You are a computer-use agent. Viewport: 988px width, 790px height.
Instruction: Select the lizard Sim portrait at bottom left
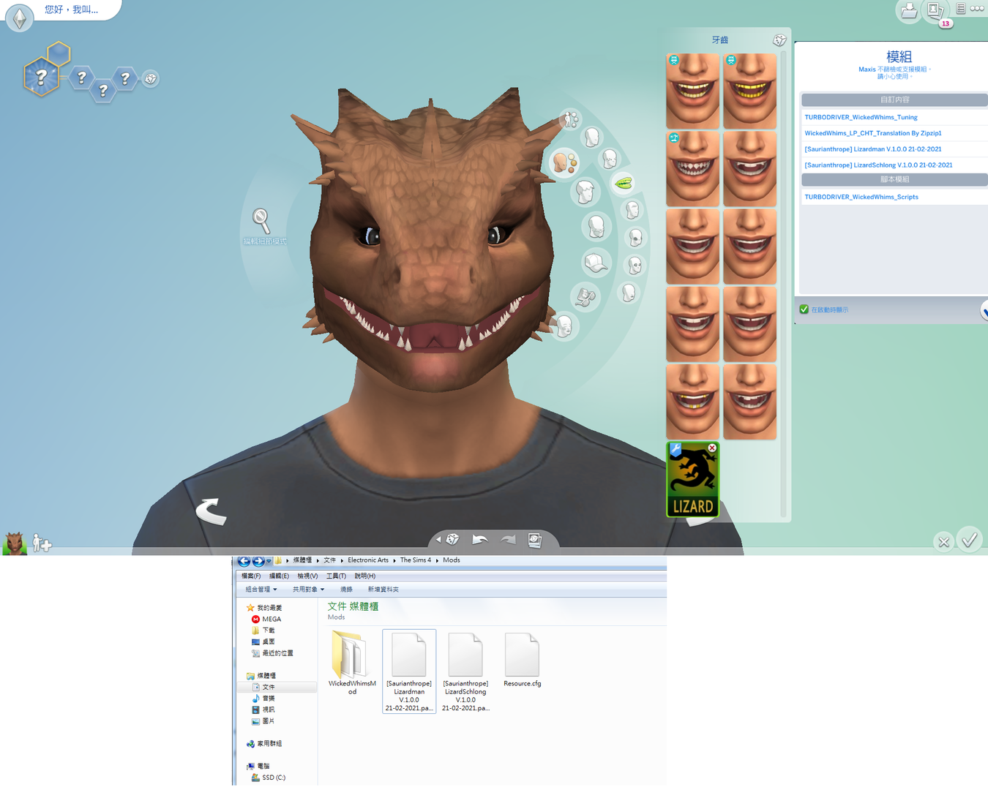(15, 543)
